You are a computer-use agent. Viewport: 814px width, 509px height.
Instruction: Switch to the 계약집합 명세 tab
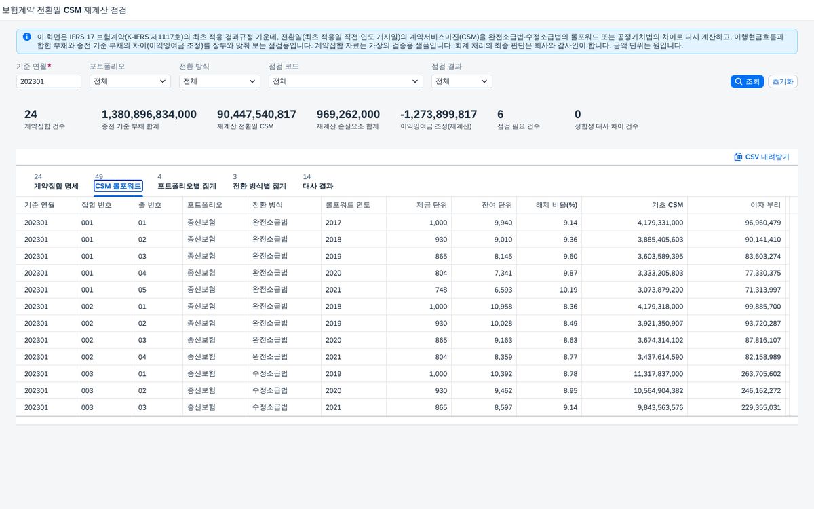56,186
